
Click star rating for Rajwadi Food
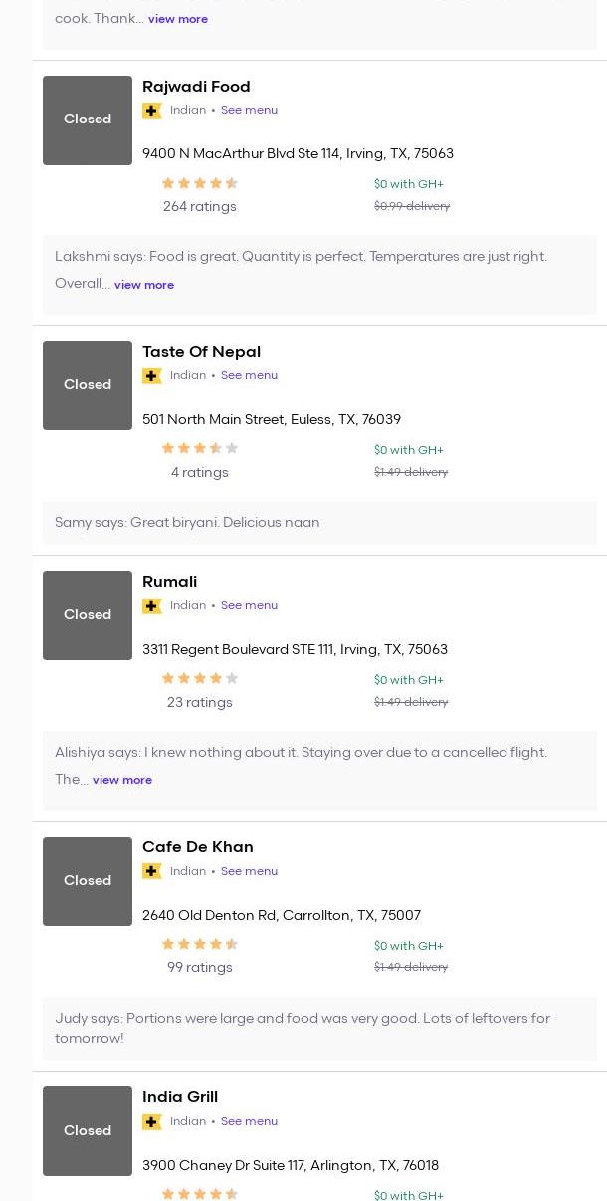(x=199, y=183)
